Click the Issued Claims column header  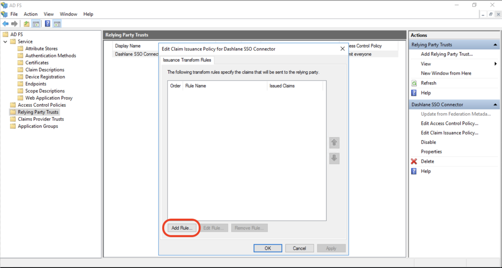click(x=295, y=86)
